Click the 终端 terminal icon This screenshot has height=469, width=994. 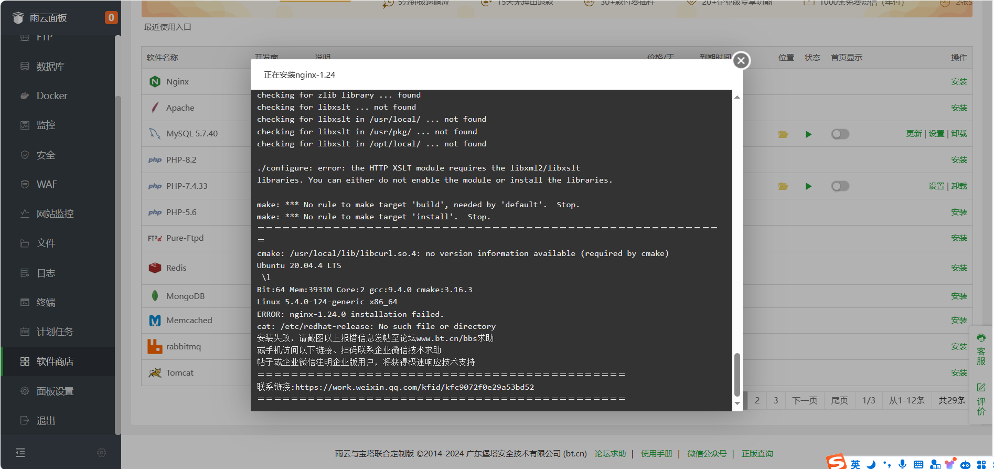(25, 302)
